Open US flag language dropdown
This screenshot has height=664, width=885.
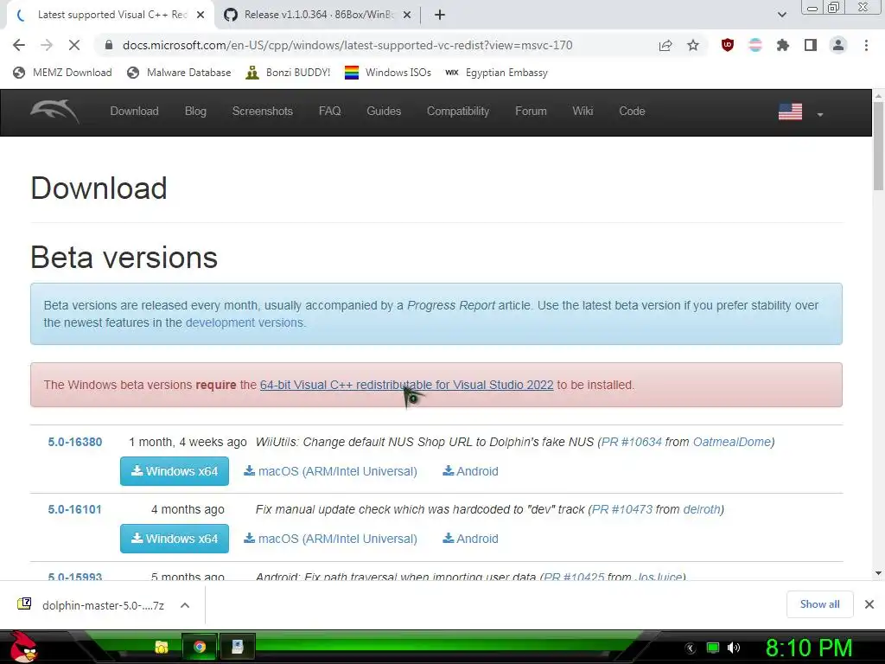pyautogui.click(x=801, y=112)
